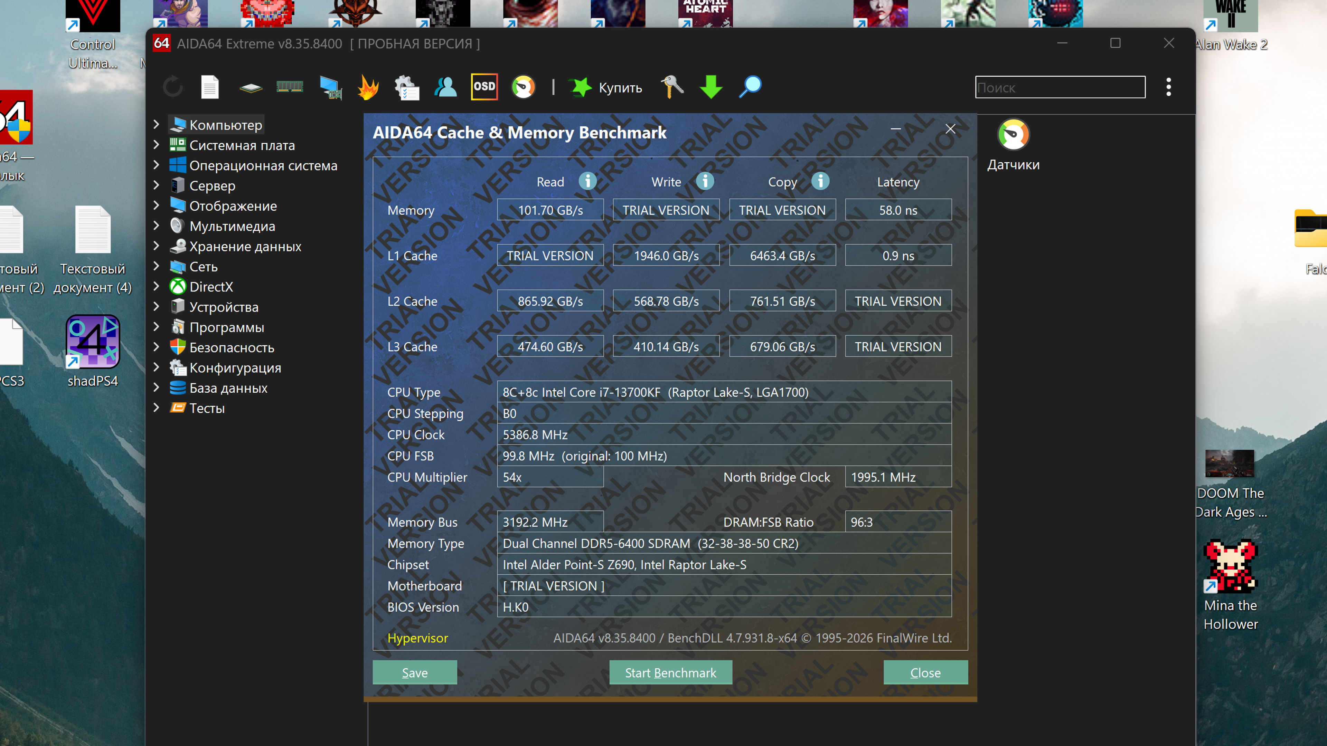The width and height of the screenshot is (1327, 746).
Task: Expand the Отображение tree node
Action: click(156, 205)
